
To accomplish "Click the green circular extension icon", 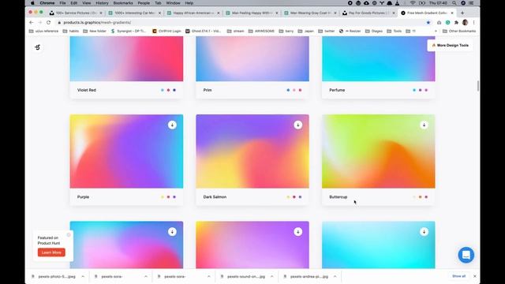I will 447,23.
